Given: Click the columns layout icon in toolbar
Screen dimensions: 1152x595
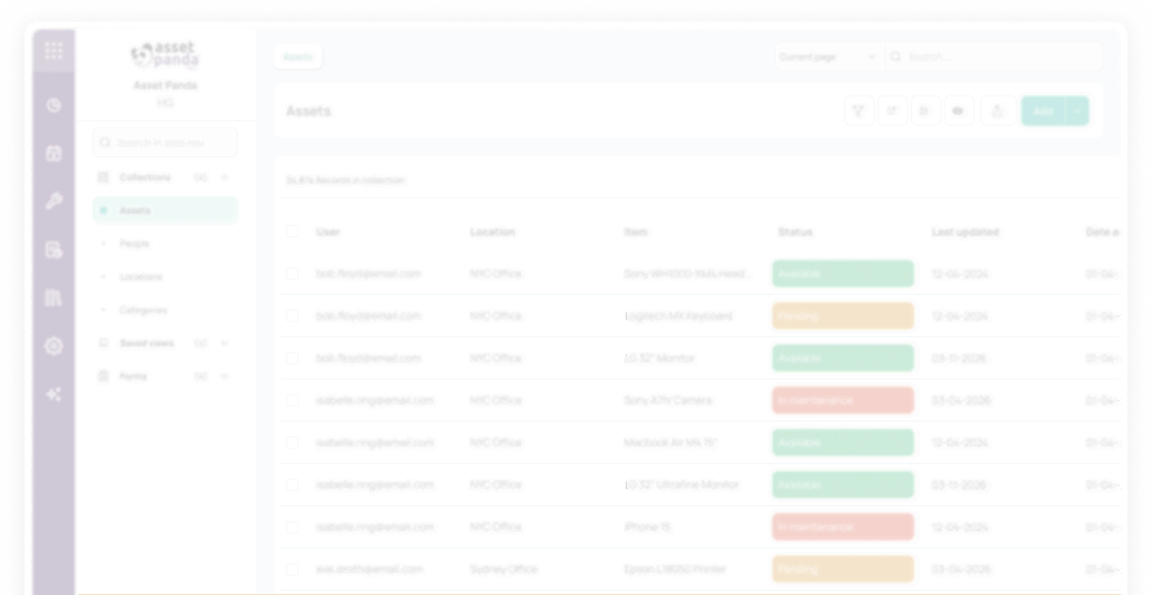Looking at the screenshot, I should pyautogui.click(x=925, y=111).
